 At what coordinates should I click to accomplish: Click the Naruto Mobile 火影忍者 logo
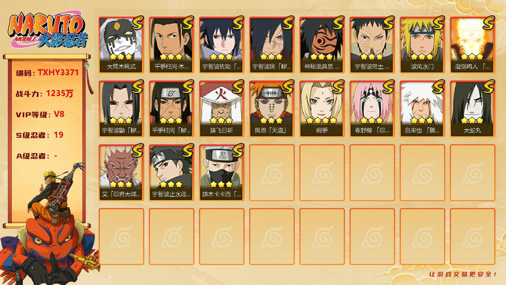point(47,30)
